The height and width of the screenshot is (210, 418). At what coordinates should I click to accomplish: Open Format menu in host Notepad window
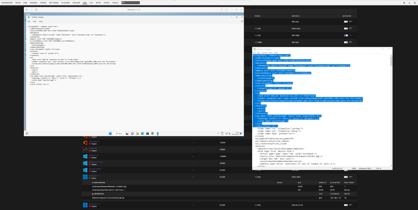pos(264,53)
